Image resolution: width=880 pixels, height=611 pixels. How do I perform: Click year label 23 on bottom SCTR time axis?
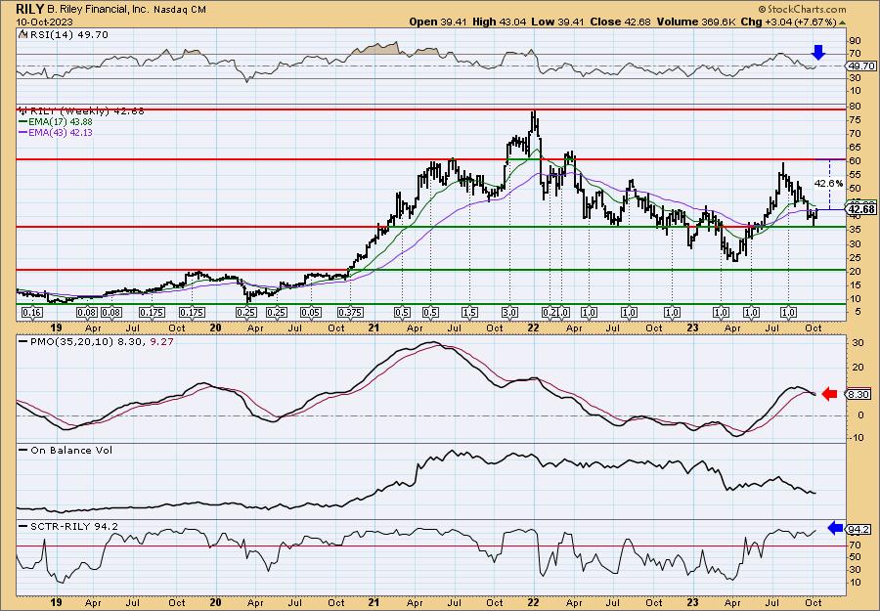pos(693,603)
